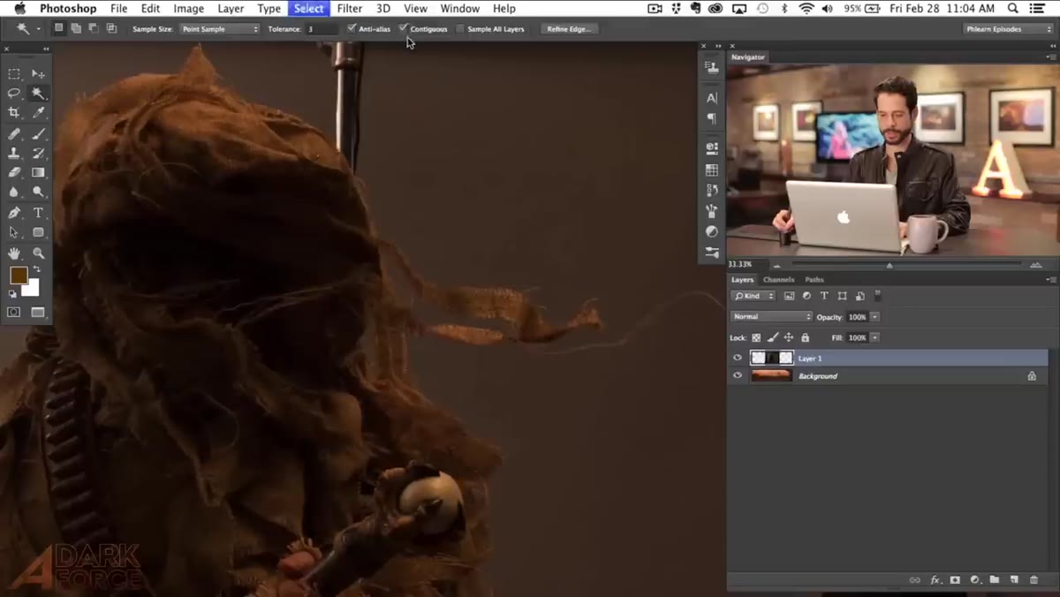Open the blend mode Normal dropdown
This screenshot has width=1060, height=597.
click(x=772, y=316)
